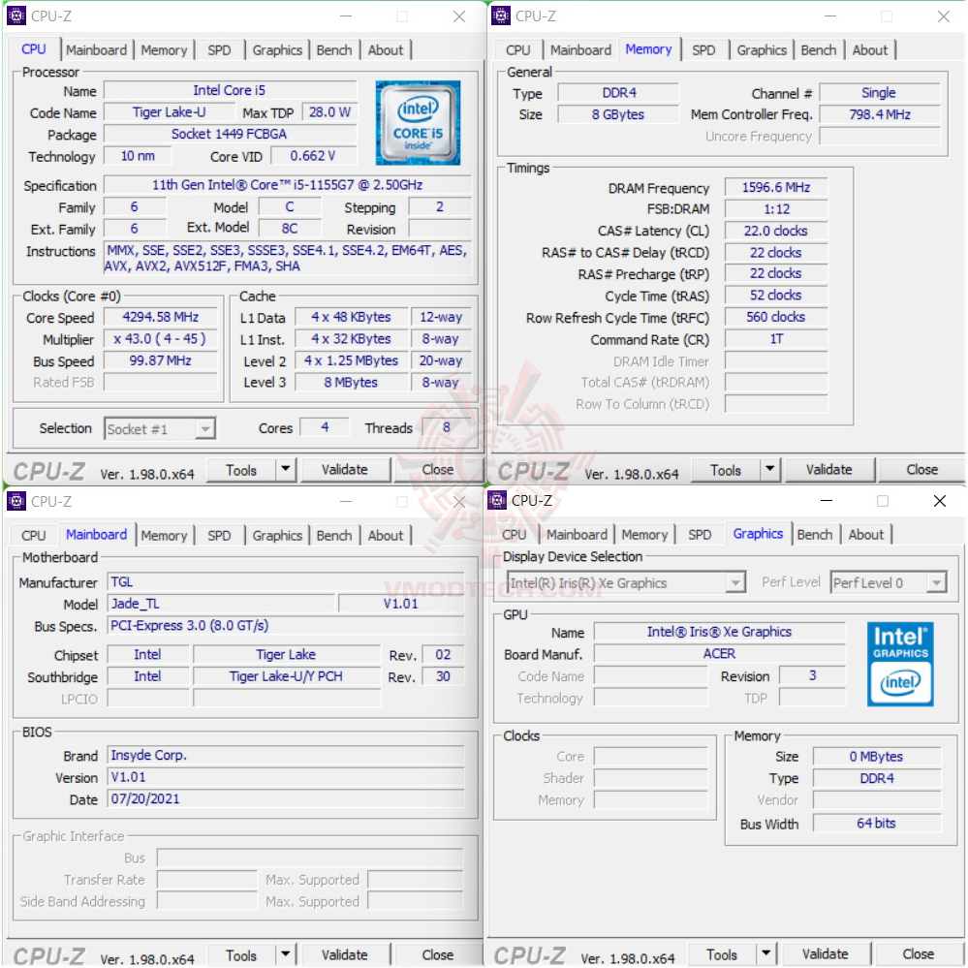Click Tools button in Graphics window
The image size is (968, 968).
pyautogui.click(x=722, y=954)
